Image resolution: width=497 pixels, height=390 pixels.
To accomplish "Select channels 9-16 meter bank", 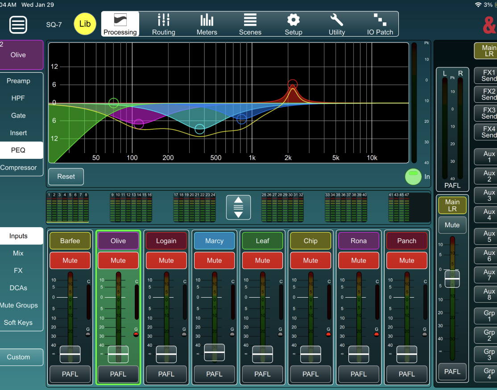I will [131, 207].
